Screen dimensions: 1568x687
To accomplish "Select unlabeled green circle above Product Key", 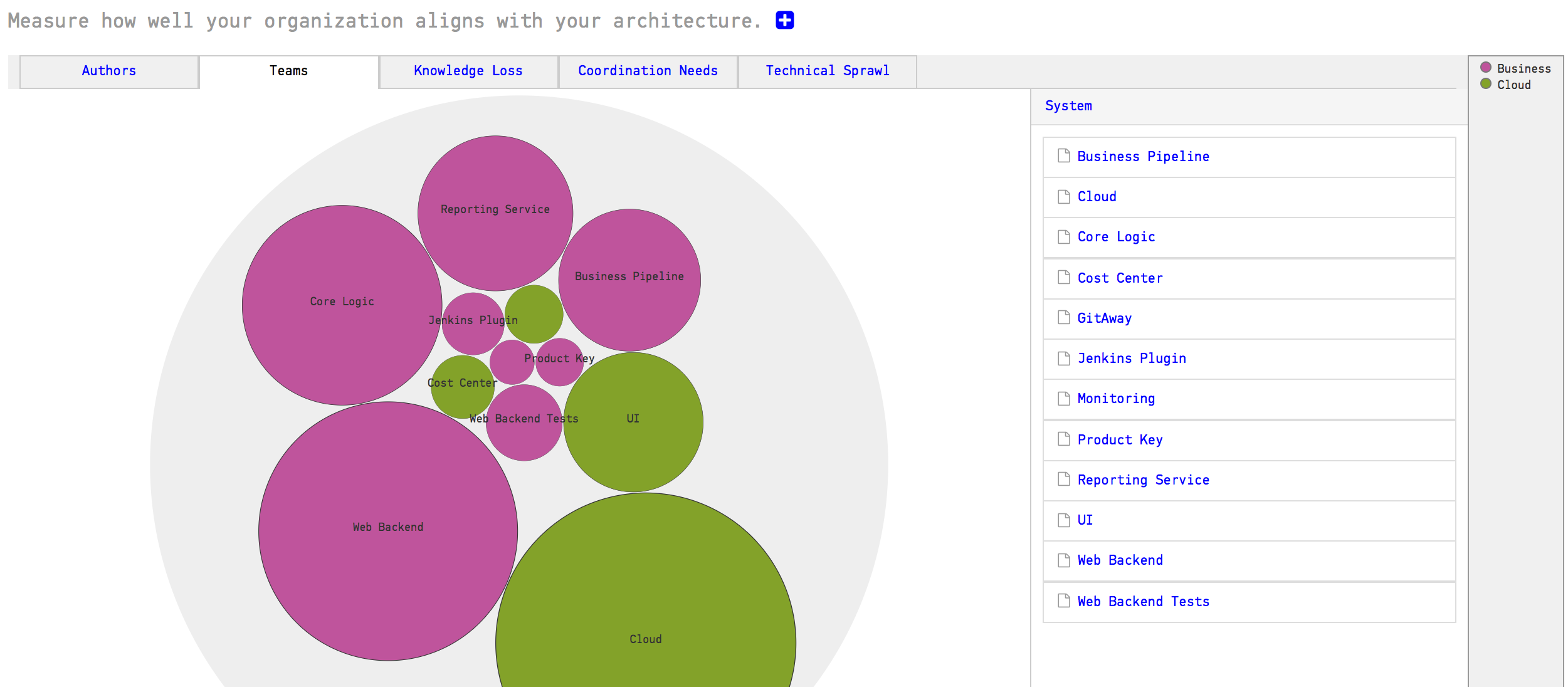I will (x=534, y=314).
